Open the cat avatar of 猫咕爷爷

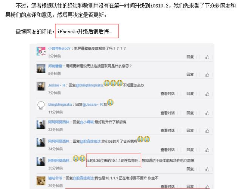pos(41,181)
